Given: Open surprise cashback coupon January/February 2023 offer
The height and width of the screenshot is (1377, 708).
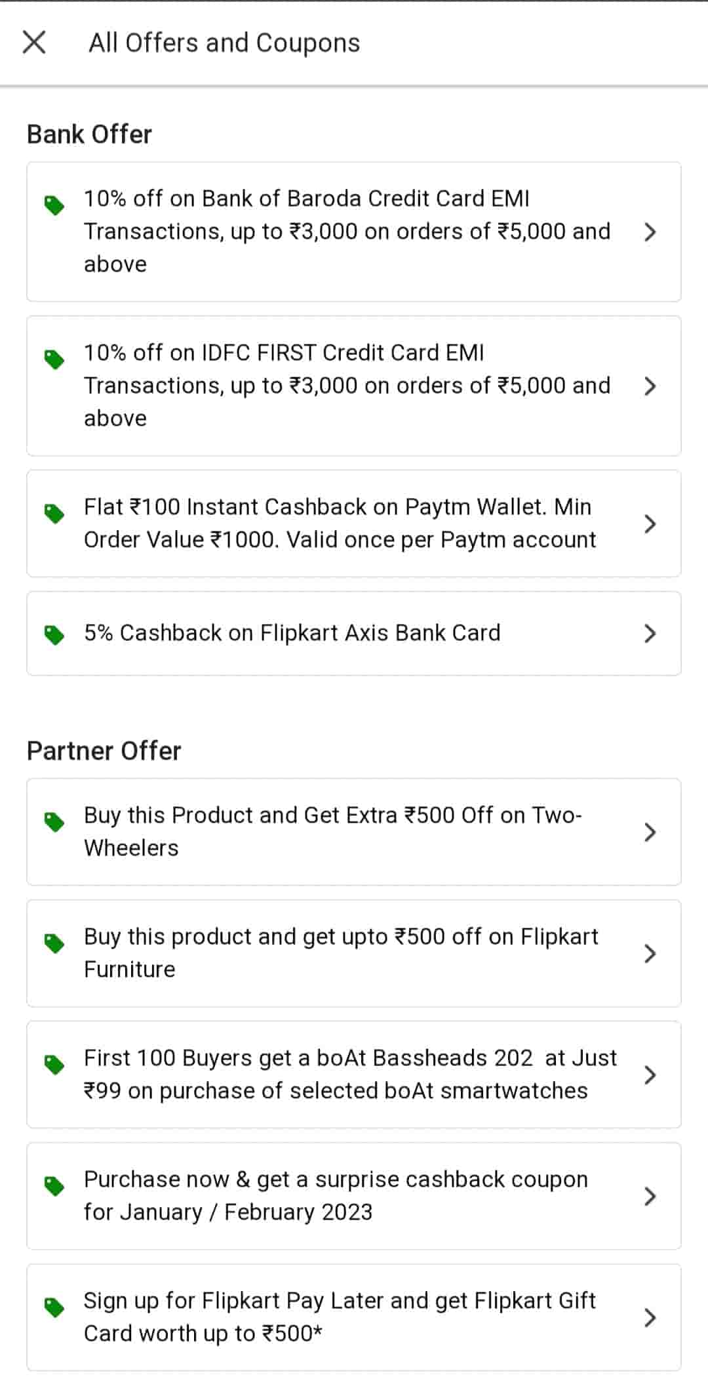Looking at the screenshot, I should point(336,1195).
